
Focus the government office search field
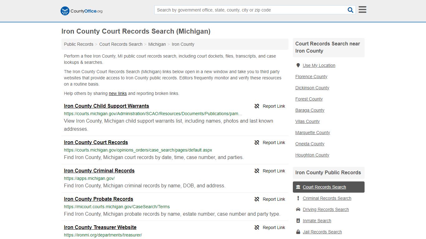(250, 10)
